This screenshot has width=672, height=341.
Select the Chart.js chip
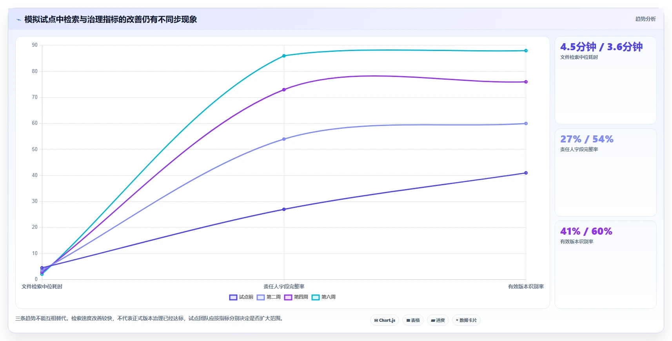[385, 320]
